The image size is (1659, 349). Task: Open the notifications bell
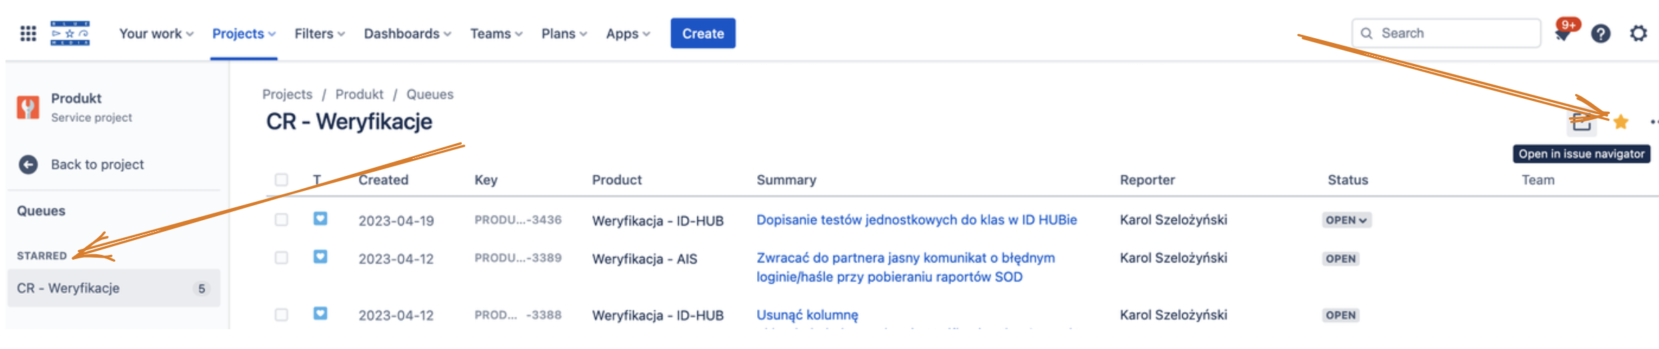pyautogui.click(x=1563, y=33)
